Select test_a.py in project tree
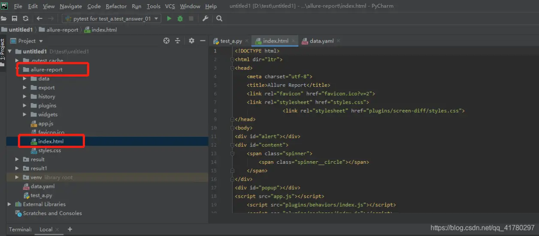The width and height of the screenshot is (539, 236). click(42, 195)
